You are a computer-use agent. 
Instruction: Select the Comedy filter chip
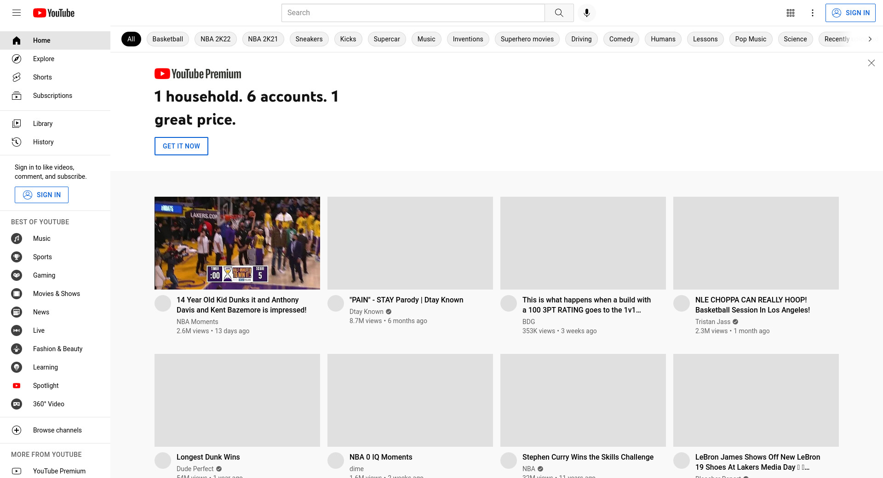tap(621, 39)
